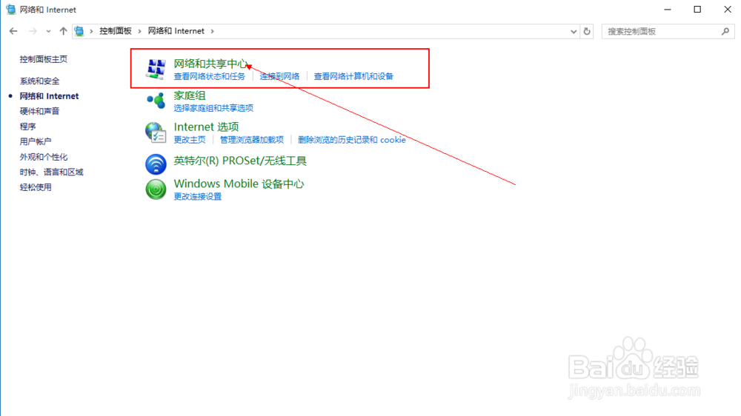Open 英特尔(R) PROSet/无线工具 link
The height and width of the screenshot is (416, 741).
(240, 161)
